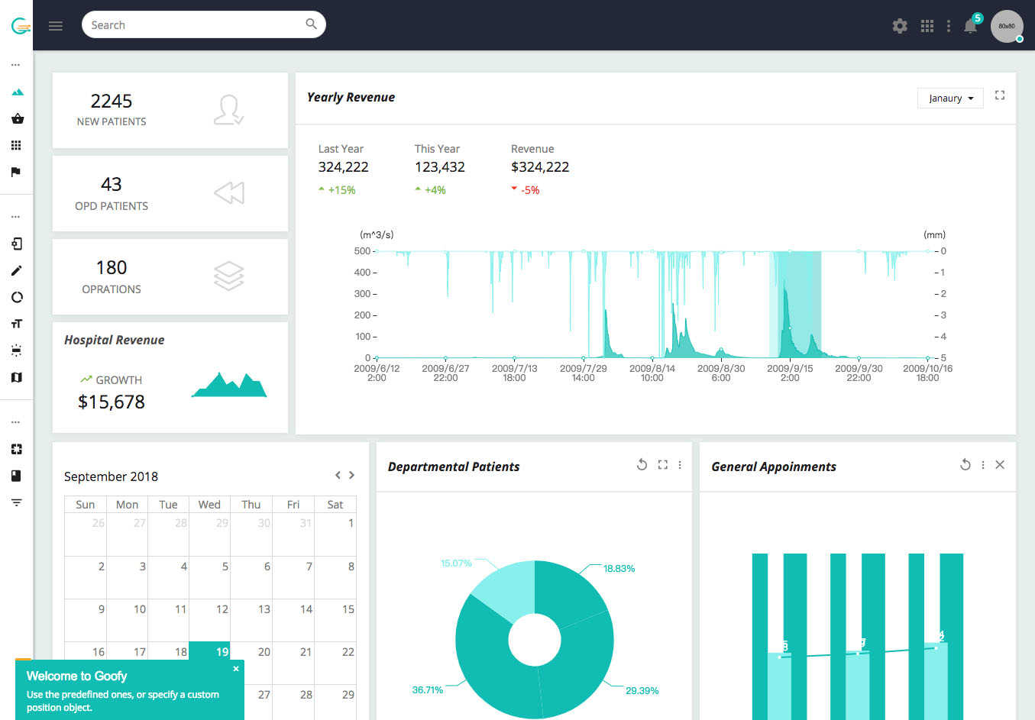Open the map icon in sidebar

tap(17, 377)
